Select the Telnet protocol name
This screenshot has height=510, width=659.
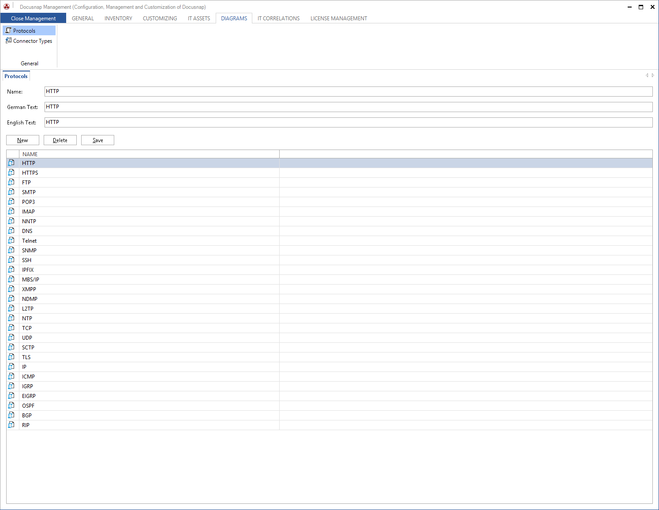pos(29,241)
